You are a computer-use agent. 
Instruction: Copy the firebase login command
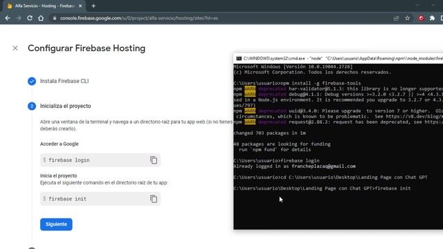154,160
